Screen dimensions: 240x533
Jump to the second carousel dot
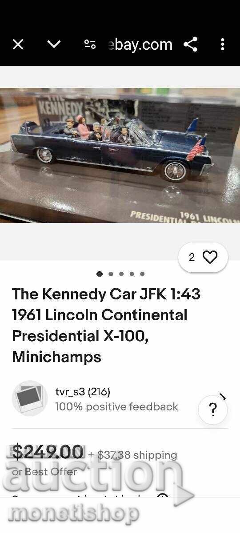point(111,274)
